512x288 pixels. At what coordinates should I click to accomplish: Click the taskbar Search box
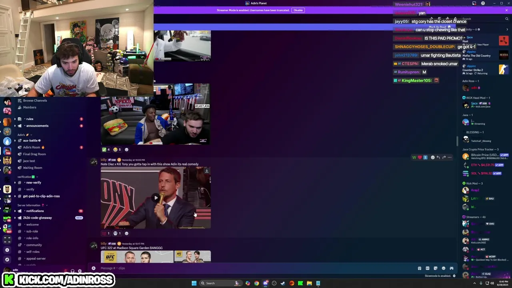coord(220,283)
